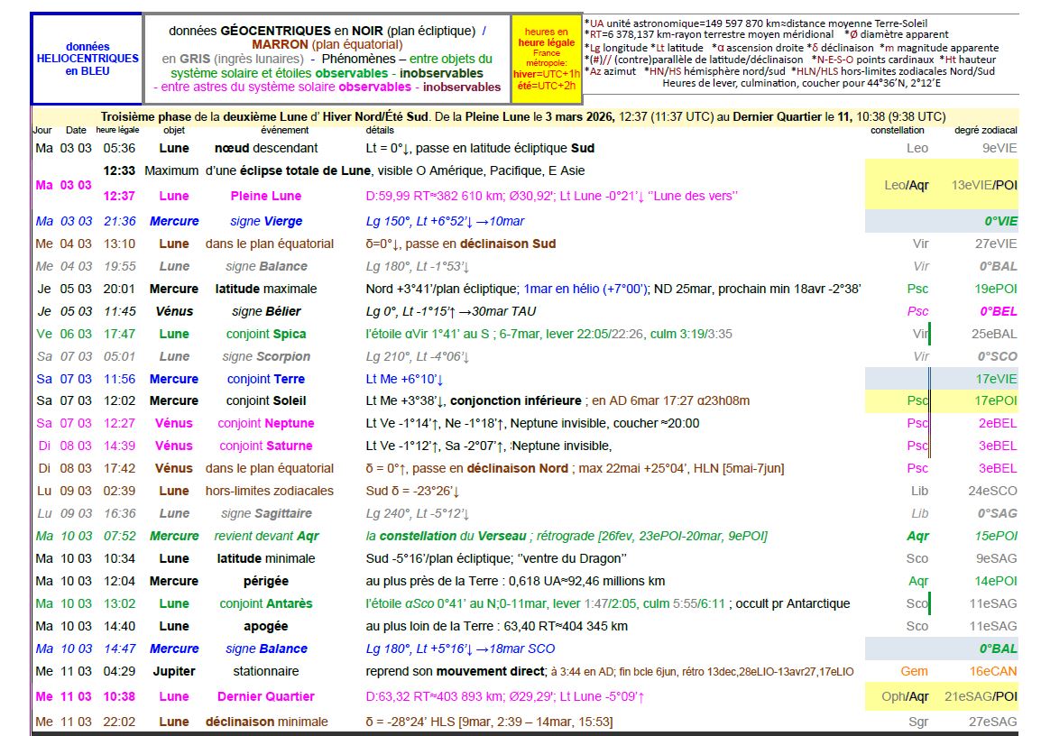Click the 'événement' column header
This screenshot has height=736, width=1041.
pos(259,131)
